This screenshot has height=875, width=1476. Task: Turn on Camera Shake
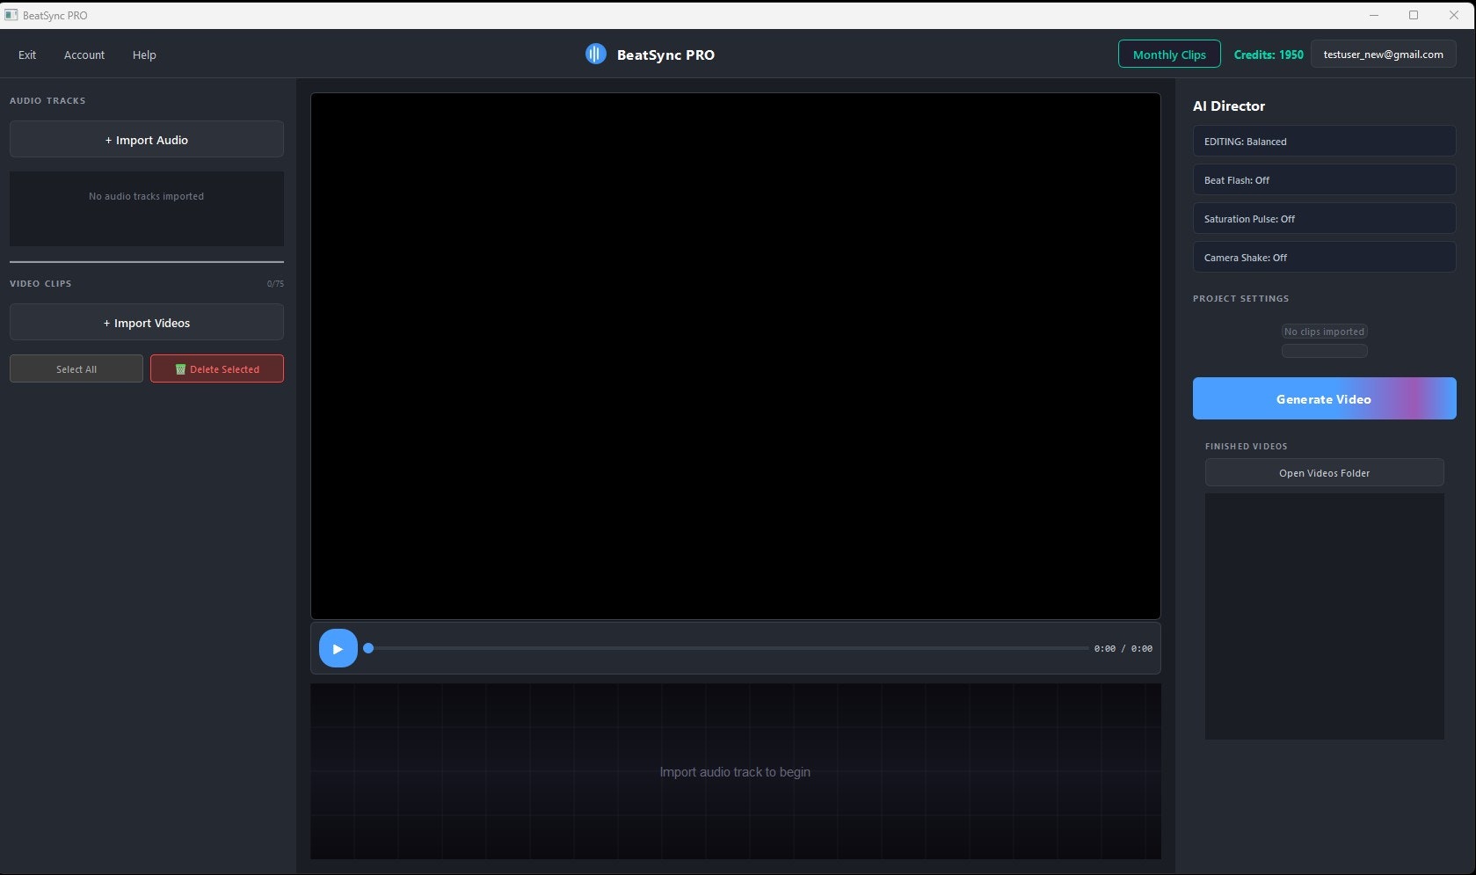coord(1323,257)
